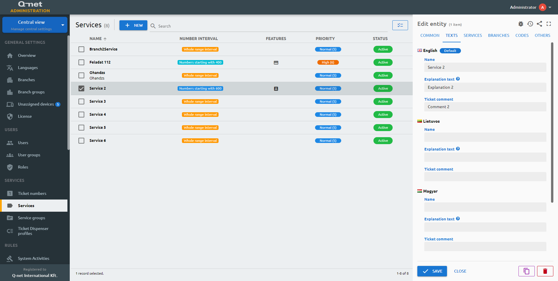
Task: Open Languages in the sidebar
Action: point(34,68)
